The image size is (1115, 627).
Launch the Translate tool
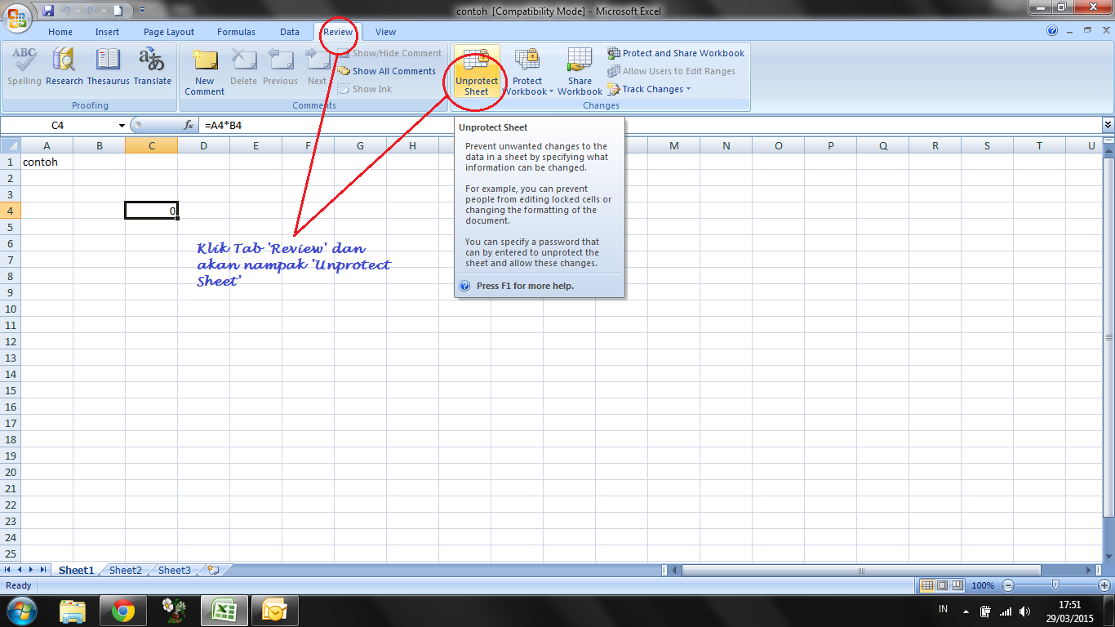pos(153,66)
